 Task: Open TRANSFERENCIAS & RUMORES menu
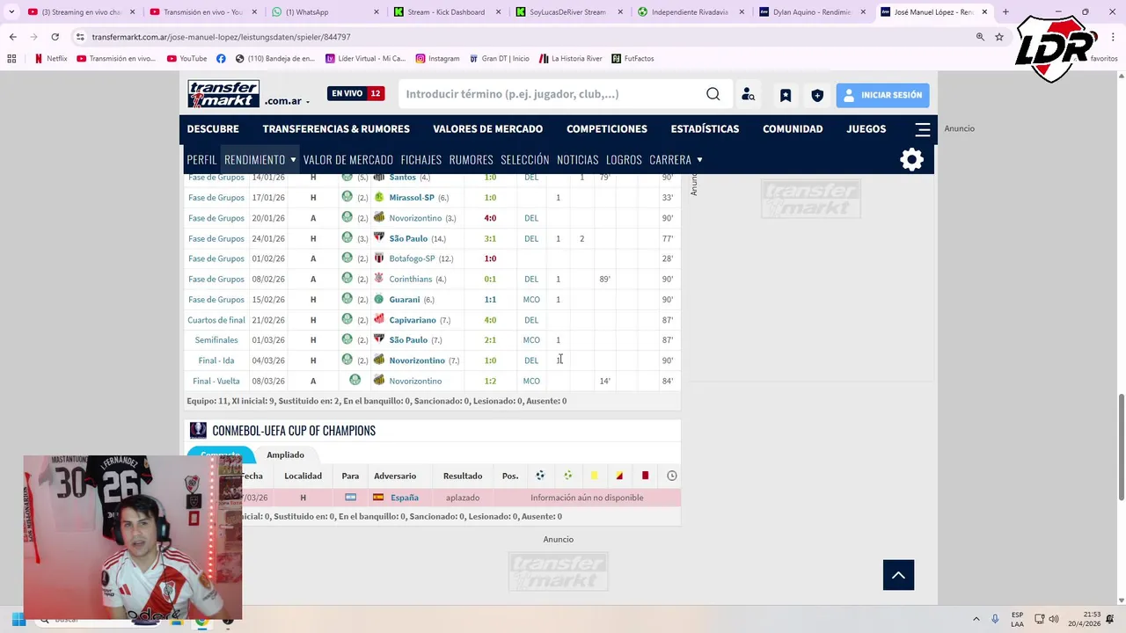click(x=336, y=129)
